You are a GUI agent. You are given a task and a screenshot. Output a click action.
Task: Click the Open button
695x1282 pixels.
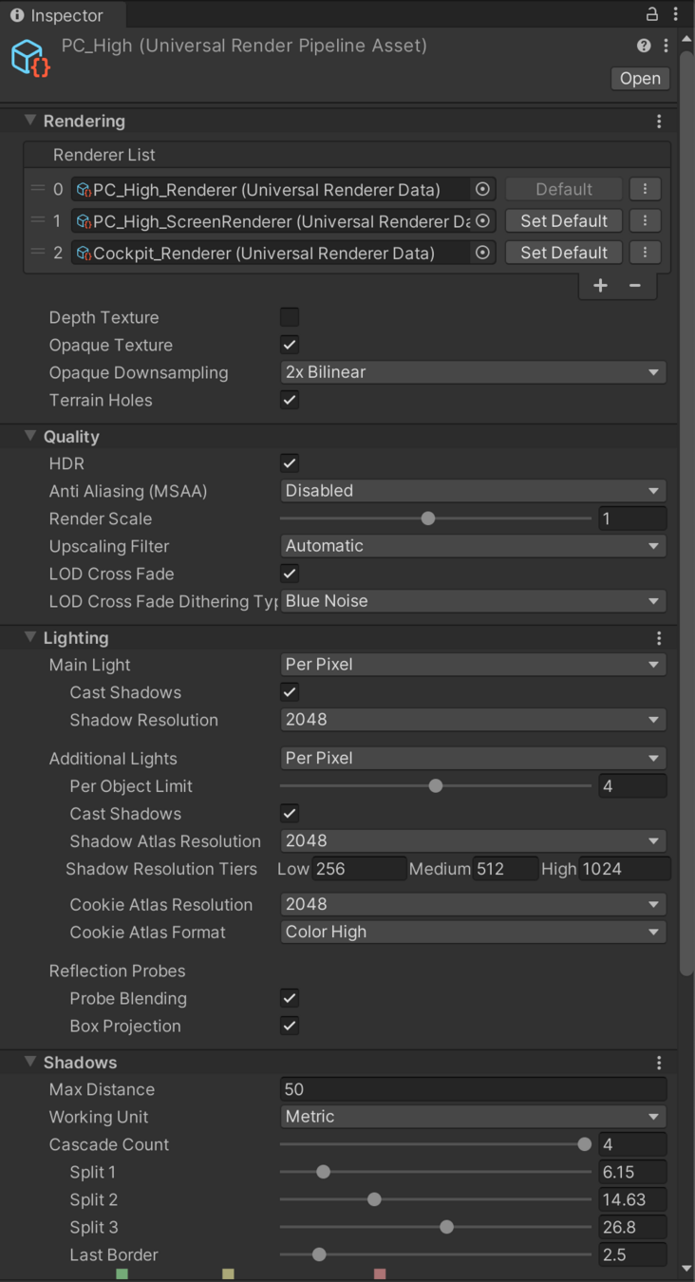pos(640,79)
